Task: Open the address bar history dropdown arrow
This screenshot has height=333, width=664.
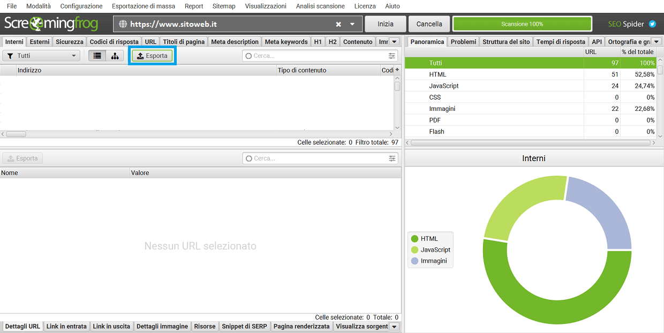Action: click(x=351, y=24)
